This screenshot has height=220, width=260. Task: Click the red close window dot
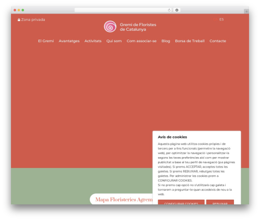[15, 10]
